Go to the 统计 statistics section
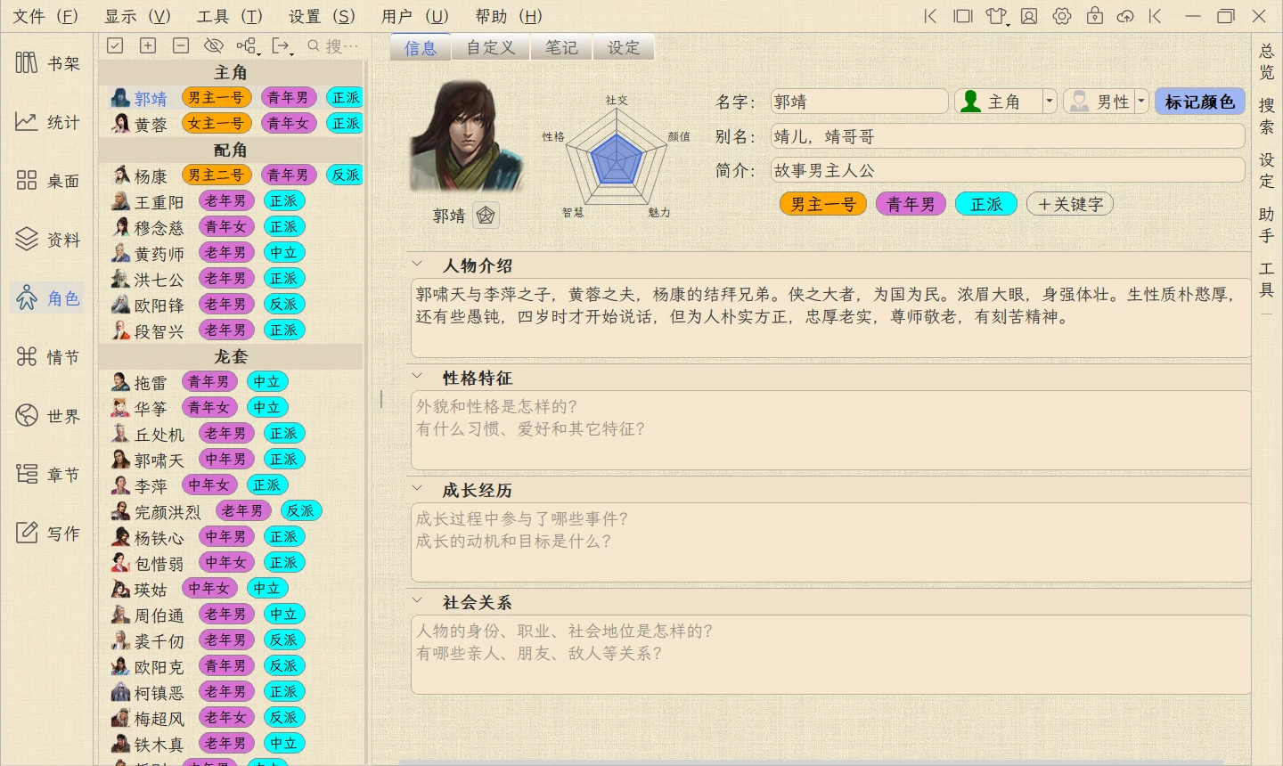Viewport: 1283px width, 766px height. tap(49, 122)
